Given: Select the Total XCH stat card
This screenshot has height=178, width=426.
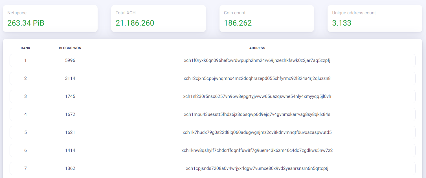Looking at the screenshot, I should click(x=159, y=19).
